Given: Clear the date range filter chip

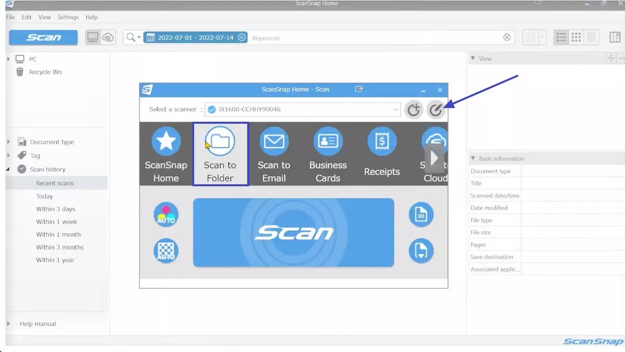Looking at the screenshot, I should pyautogui.click(x=241, y=37).
